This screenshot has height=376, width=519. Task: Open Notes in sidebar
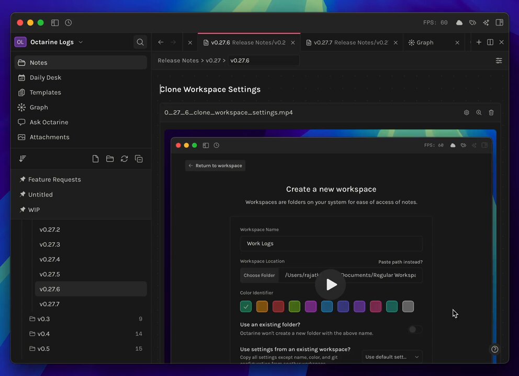(x=81, y=63)
